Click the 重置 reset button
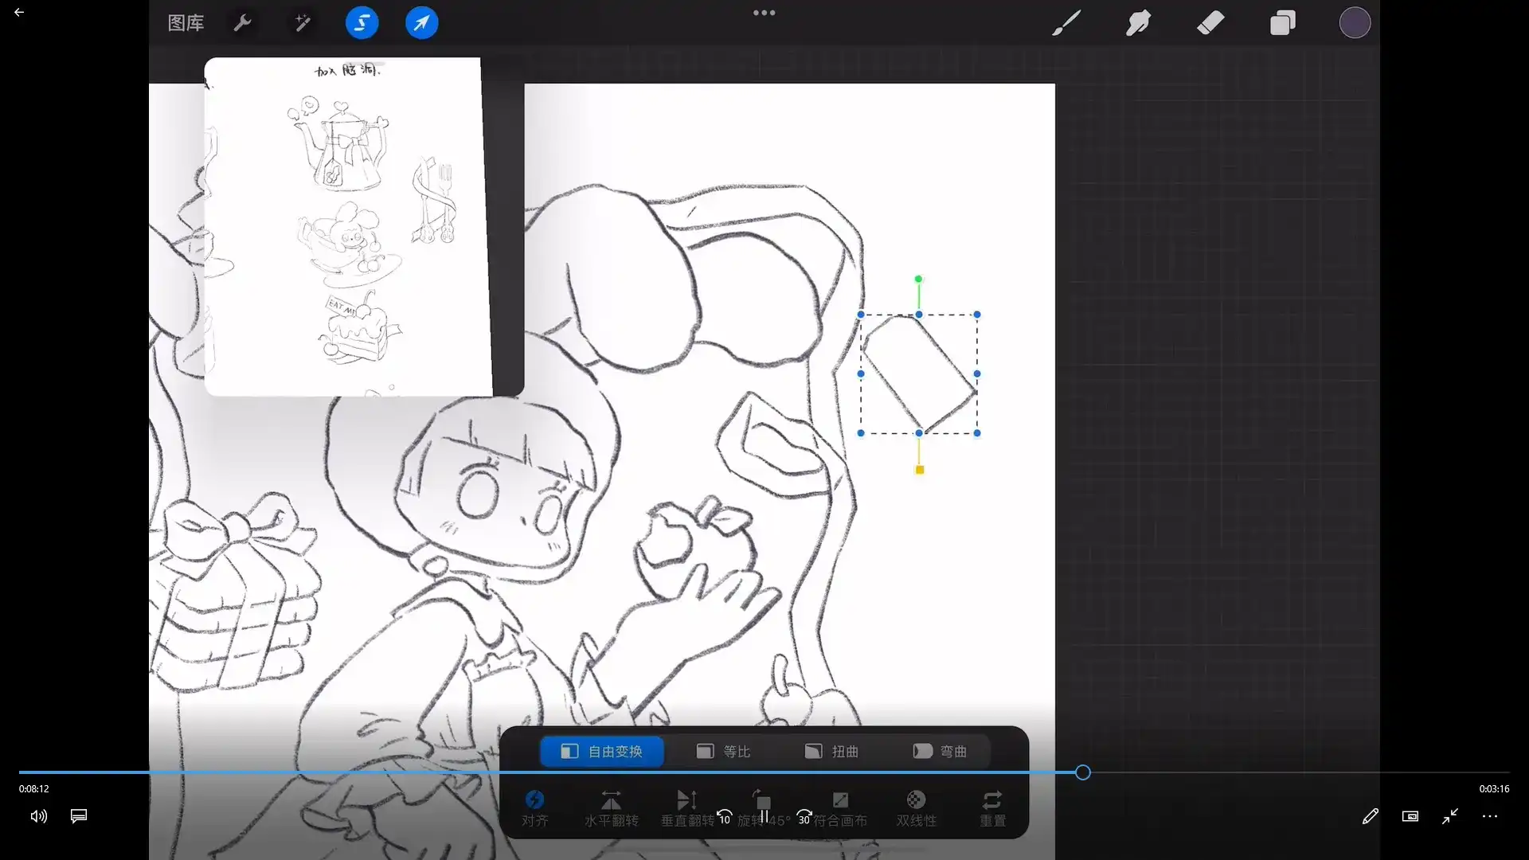The width and height of the screenshot is (1529, 860). click(992, 807)
